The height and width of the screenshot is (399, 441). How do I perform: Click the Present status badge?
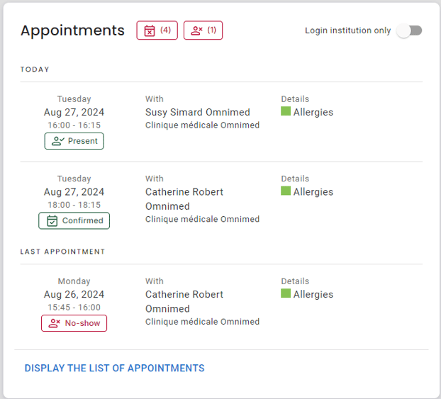(74, 141)
